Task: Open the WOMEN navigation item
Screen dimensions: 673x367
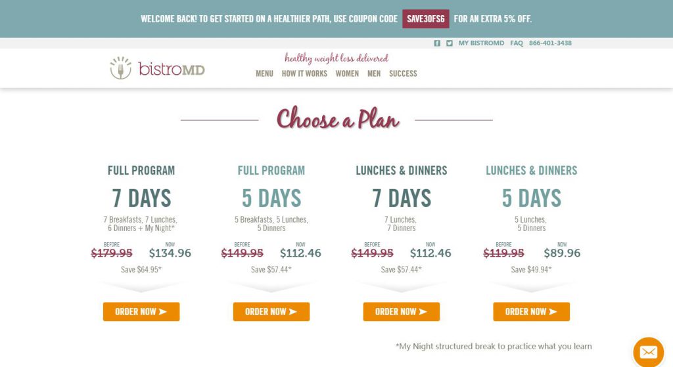Action: 347,74
